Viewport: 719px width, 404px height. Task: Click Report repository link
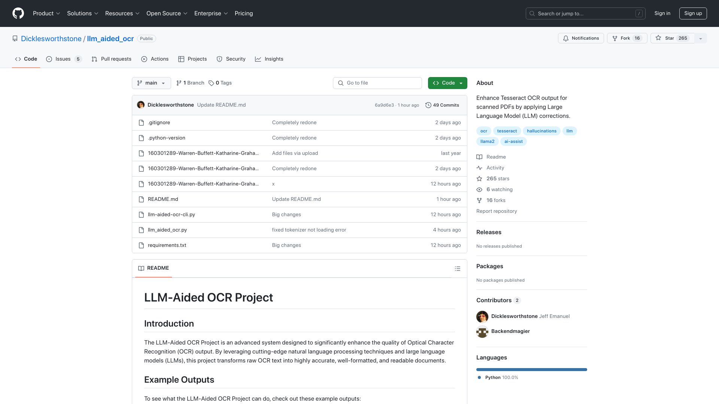click(x=497, y=211)
